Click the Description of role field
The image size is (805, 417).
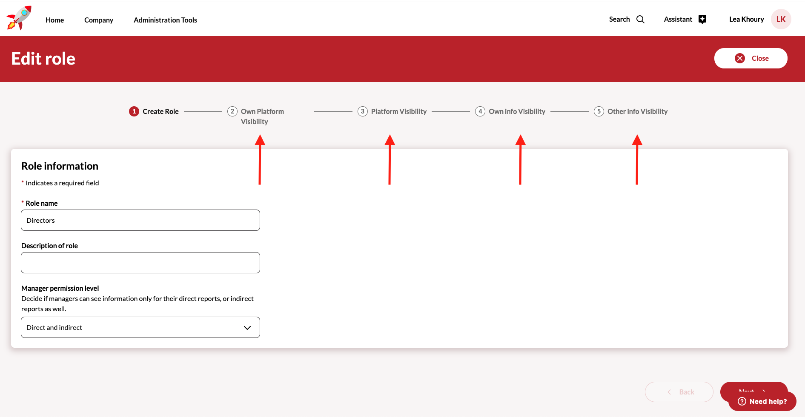pyautogui.click(x=140, y=263)
